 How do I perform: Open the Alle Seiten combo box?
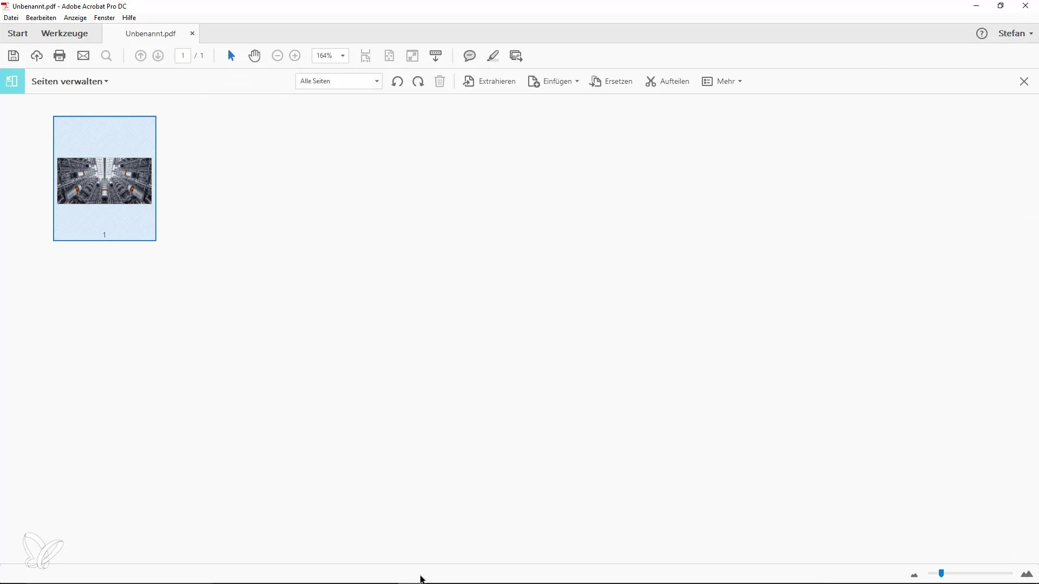[339, 81]
